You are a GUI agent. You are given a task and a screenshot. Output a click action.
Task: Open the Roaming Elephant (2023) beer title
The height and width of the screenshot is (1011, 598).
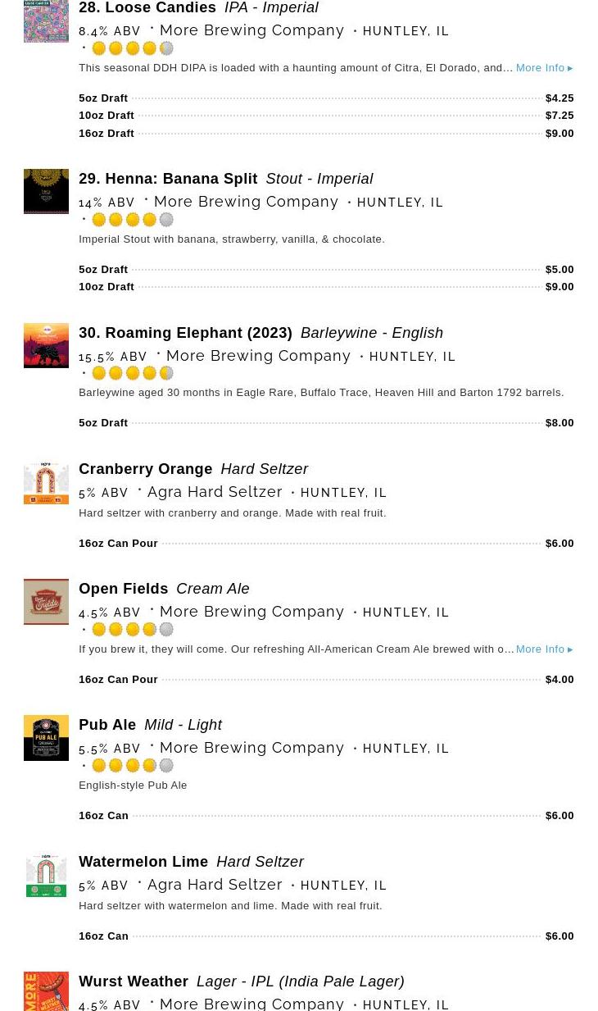point(185,333)
